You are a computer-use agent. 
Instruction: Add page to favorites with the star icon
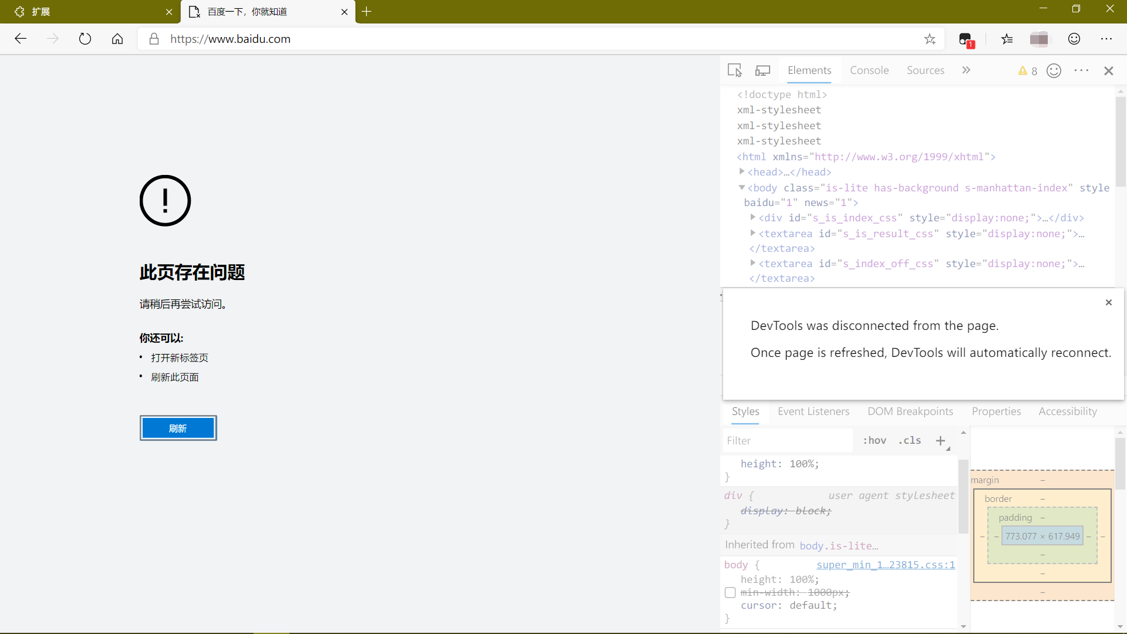(x=930, y=39)
